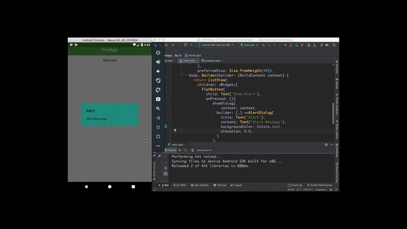Viewport: 407px width, 229px height.
Task: Click hot reload icon in Run console toolbar
Action: [180, 150]
